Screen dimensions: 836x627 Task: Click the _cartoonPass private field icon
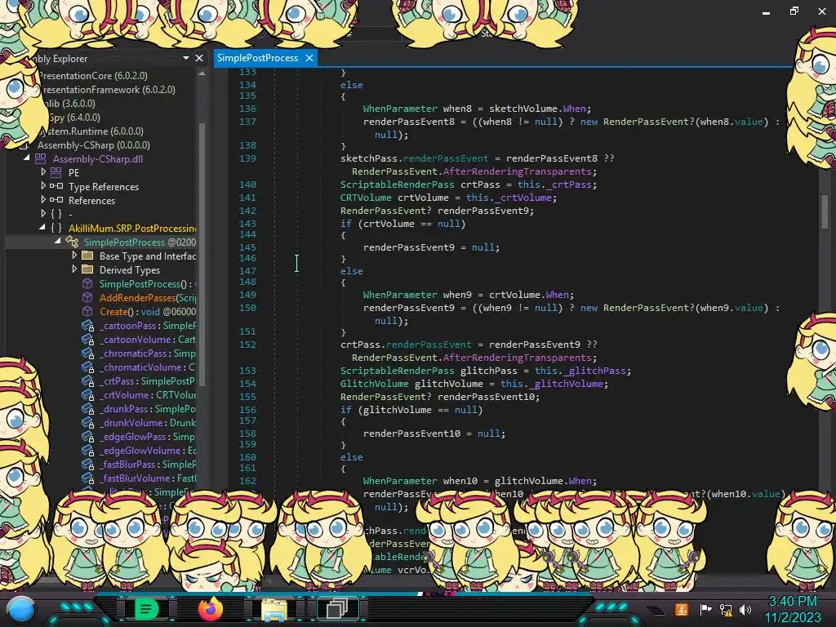[87, 325]
